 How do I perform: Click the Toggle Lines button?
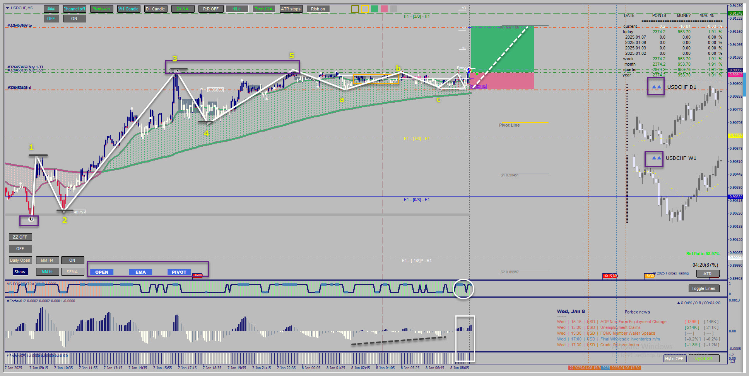[x=703, y=288]
